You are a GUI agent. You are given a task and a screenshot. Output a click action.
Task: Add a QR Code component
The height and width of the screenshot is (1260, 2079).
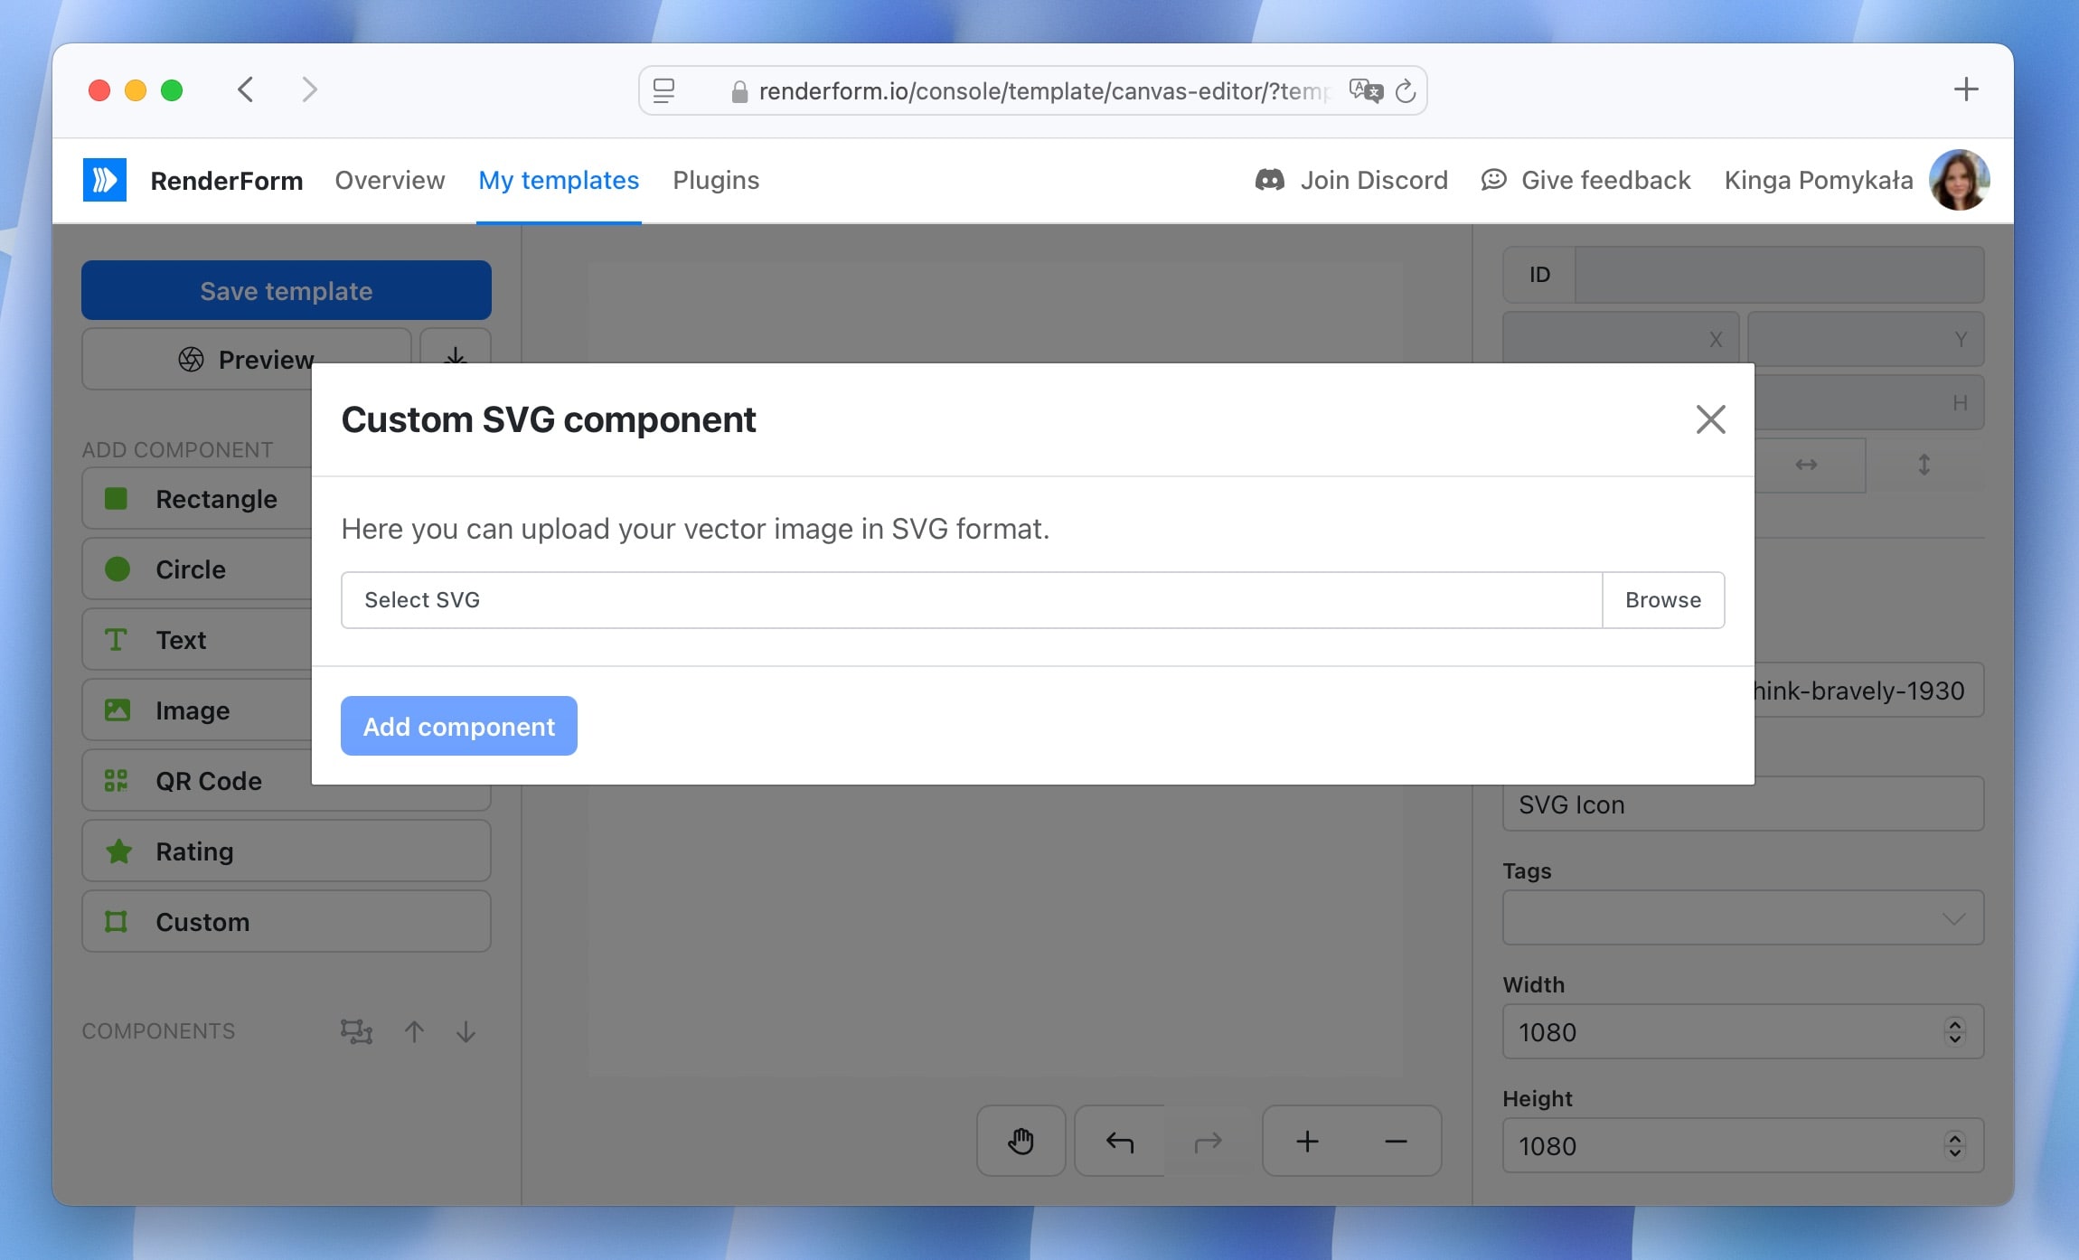(x=197, y=781)
